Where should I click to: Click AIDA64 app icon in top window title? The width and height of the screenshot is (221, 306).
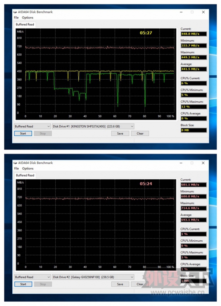pos(15,12)
